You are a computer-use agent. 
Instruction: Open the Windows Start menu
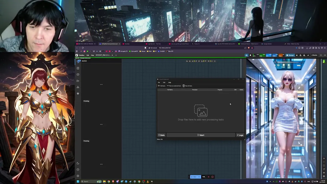click(78, 181)
